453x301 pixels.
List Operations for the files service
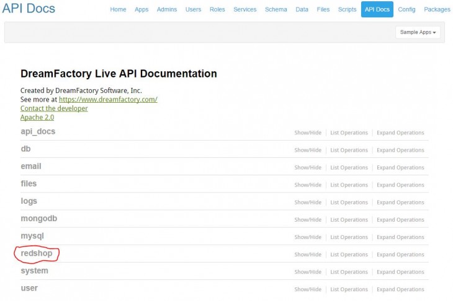[349, 185]
